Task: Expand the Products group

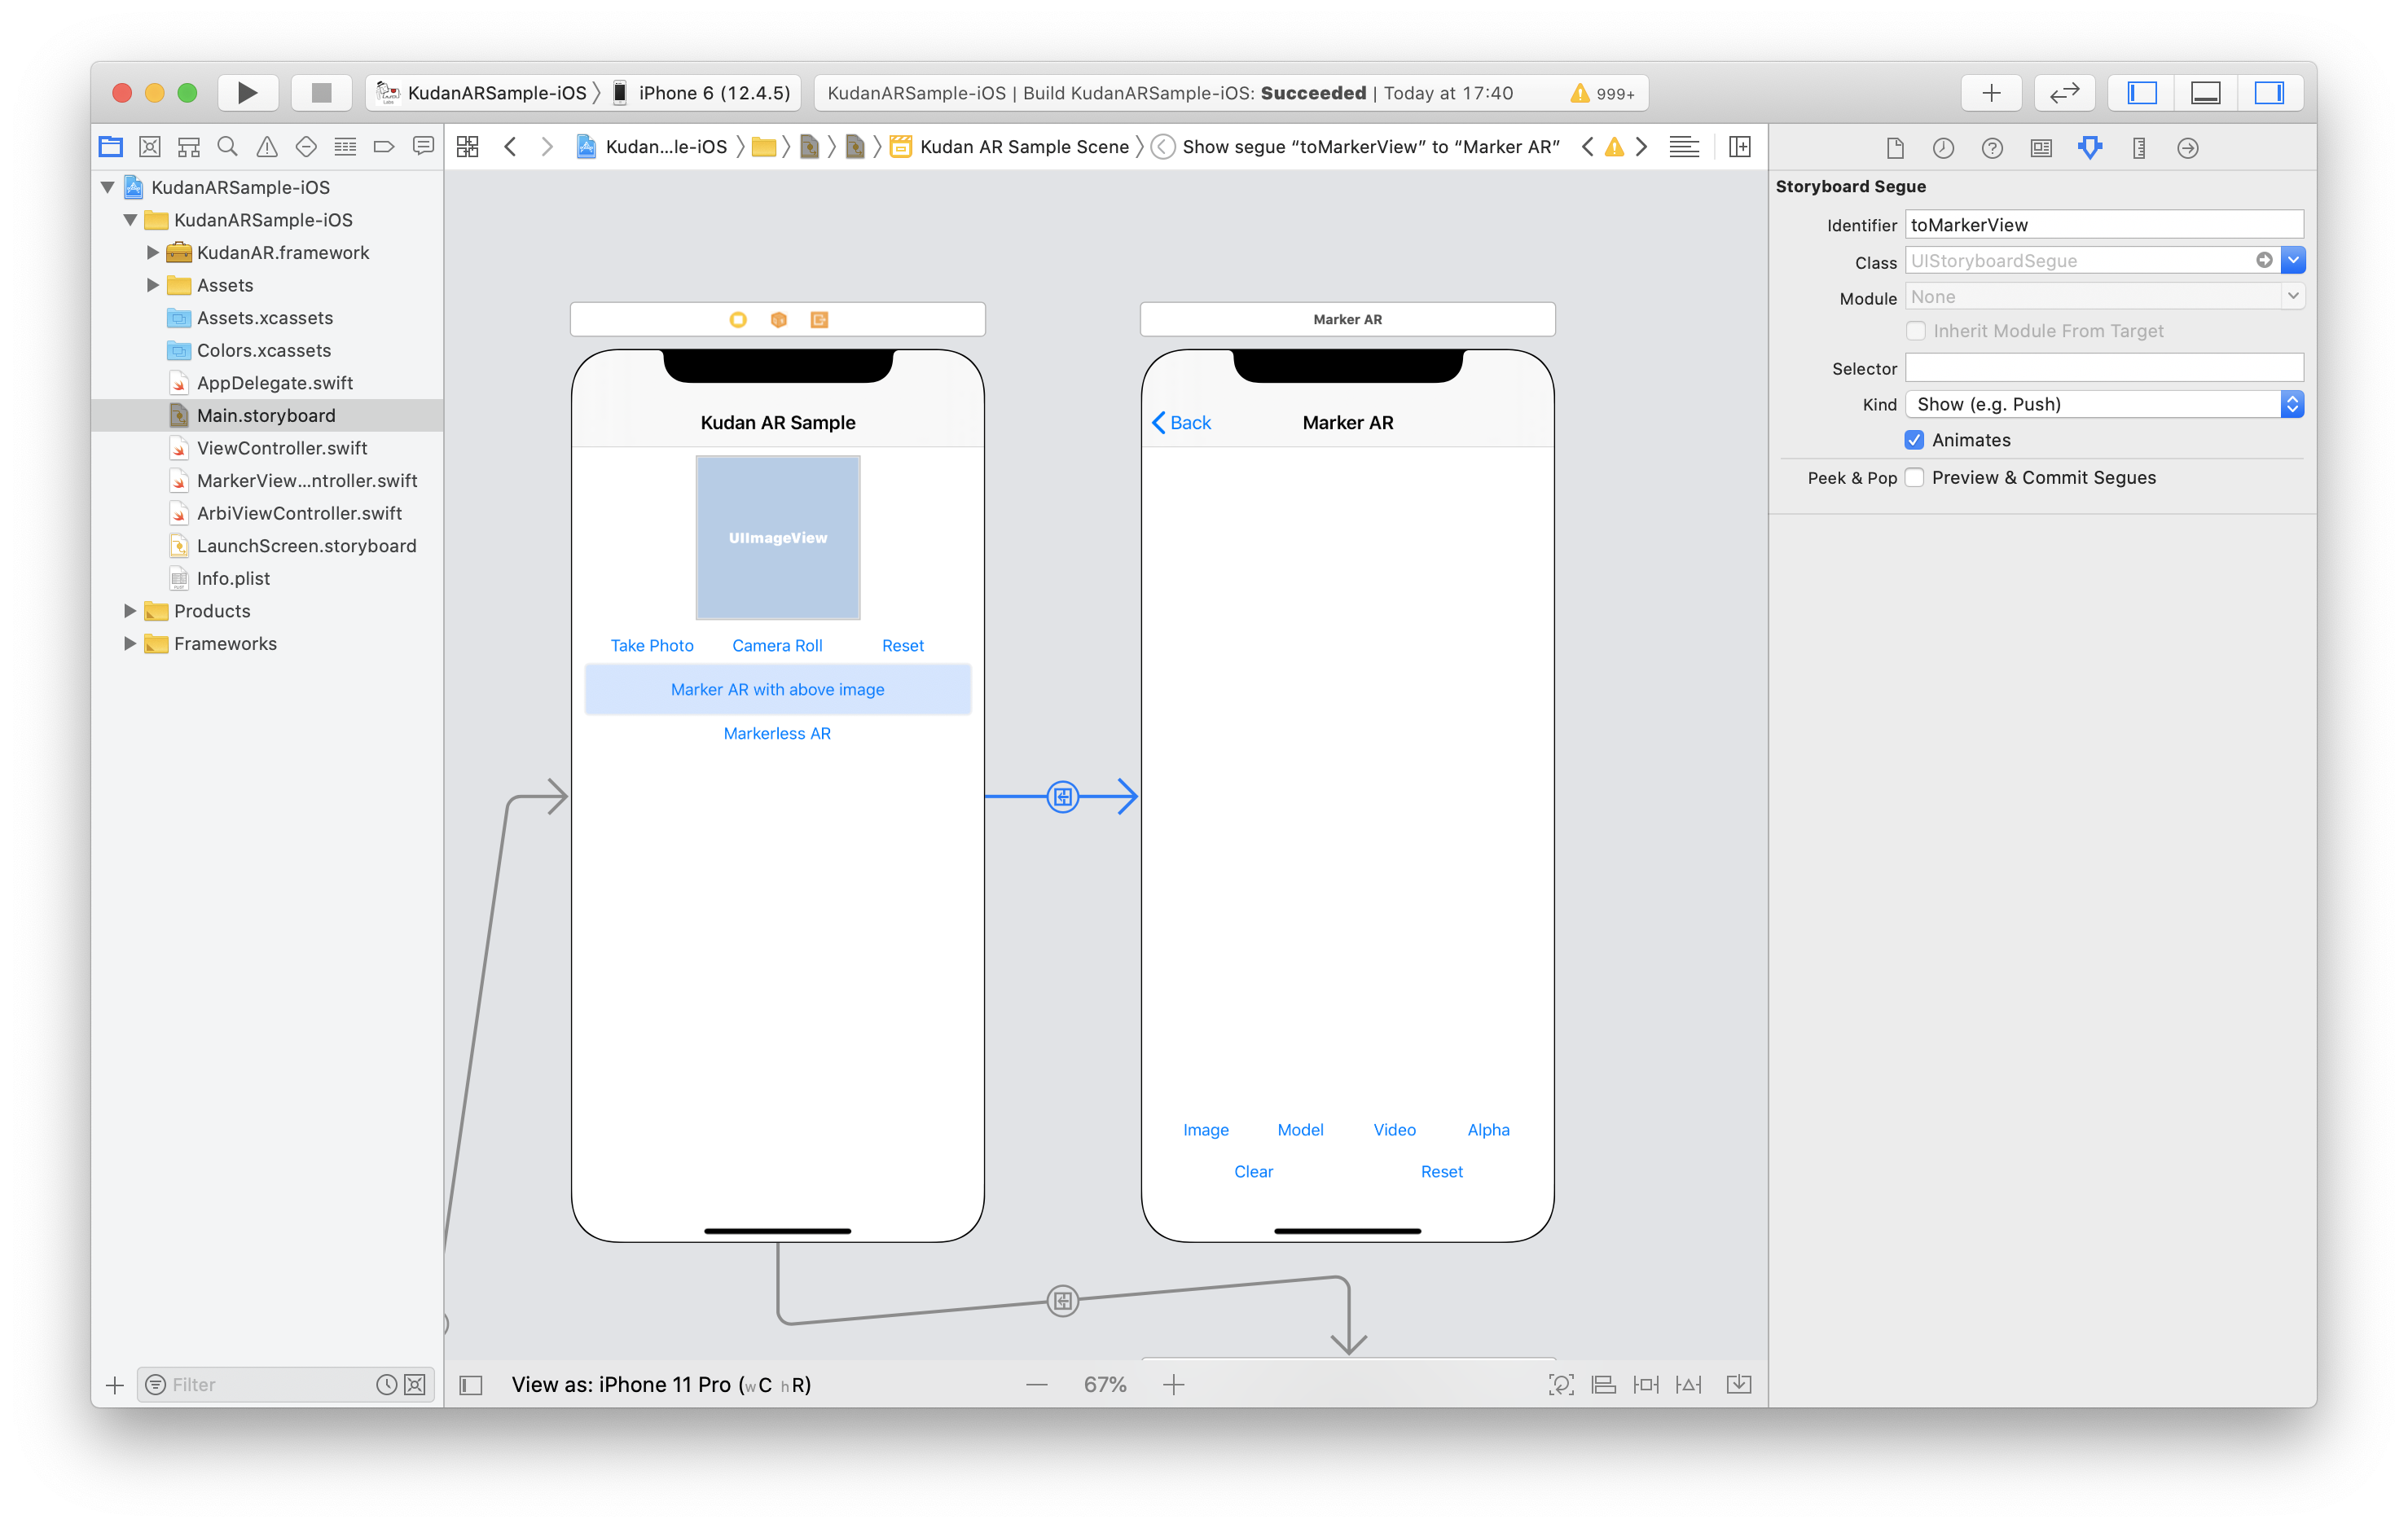Action: tap(130, 611)
